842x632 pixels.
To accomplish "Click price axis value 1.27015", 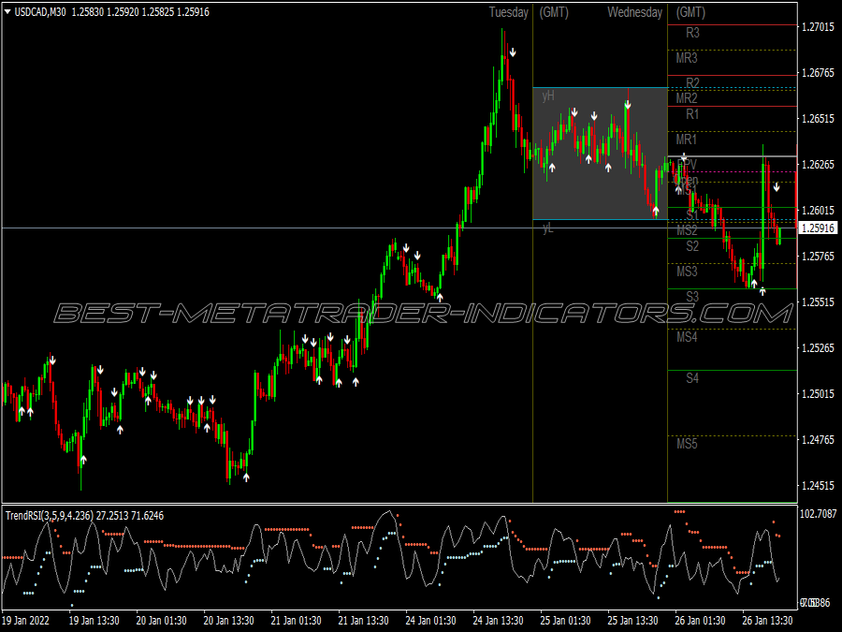I will click(818, 27).
